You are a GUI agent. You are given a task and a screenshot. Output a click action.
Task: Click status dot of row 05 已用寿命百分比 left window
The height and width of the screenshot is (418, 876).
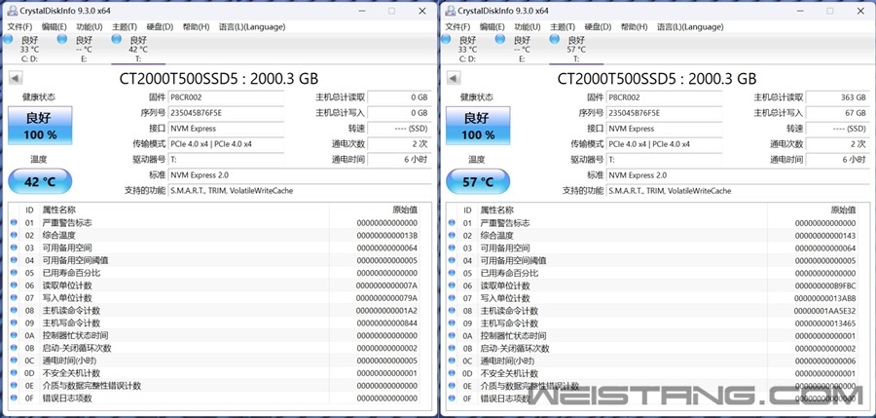[x=14, y=273]
